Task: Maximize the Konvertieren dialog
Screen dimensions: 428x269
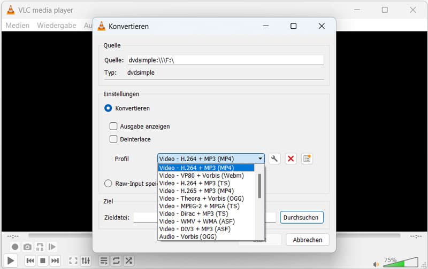Action: click(293, 26)
